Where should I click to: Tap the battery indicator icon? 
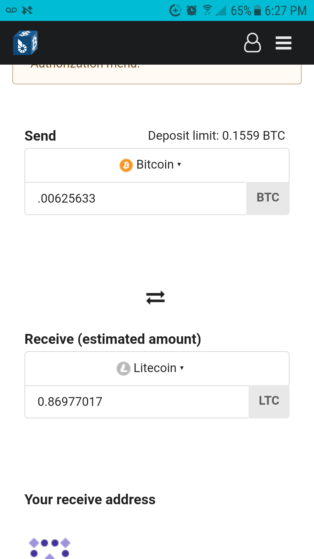(x=257, y=10)
